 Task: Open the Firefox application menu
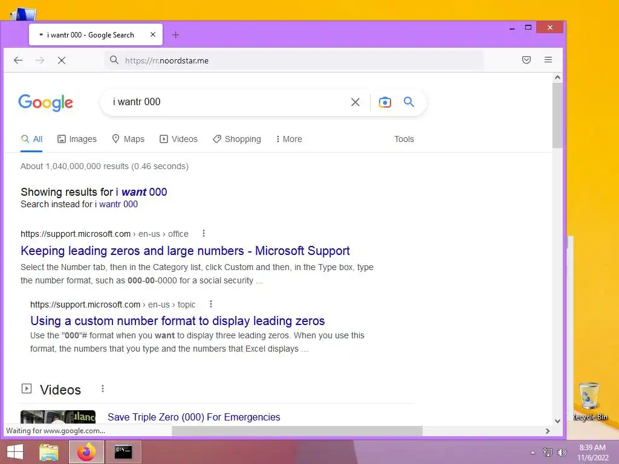(x=548, y=60)
